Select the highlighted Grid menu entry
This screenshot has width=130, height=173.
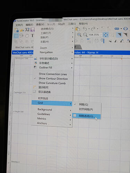(x=52, y=103)
